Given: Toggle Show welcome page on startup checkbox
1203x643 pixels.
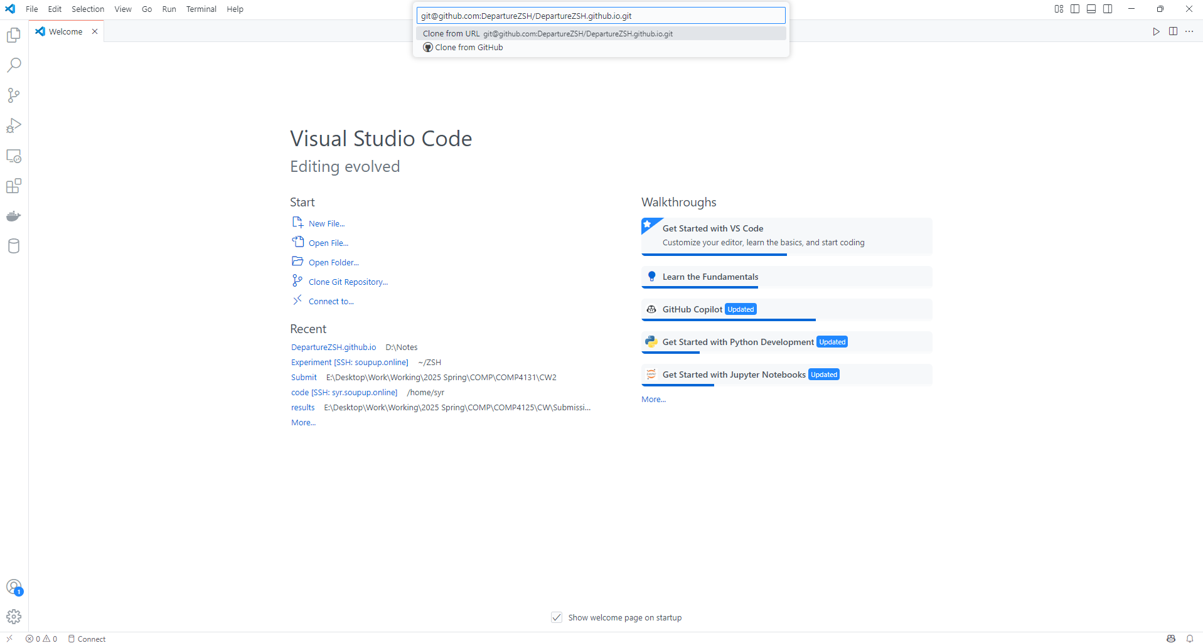Looking at the screenshot, I should (557, 617).
